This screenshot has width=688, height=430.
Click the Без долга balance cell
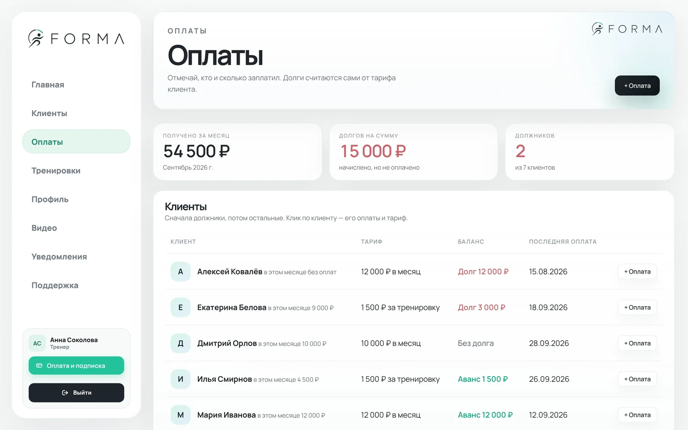476,344
